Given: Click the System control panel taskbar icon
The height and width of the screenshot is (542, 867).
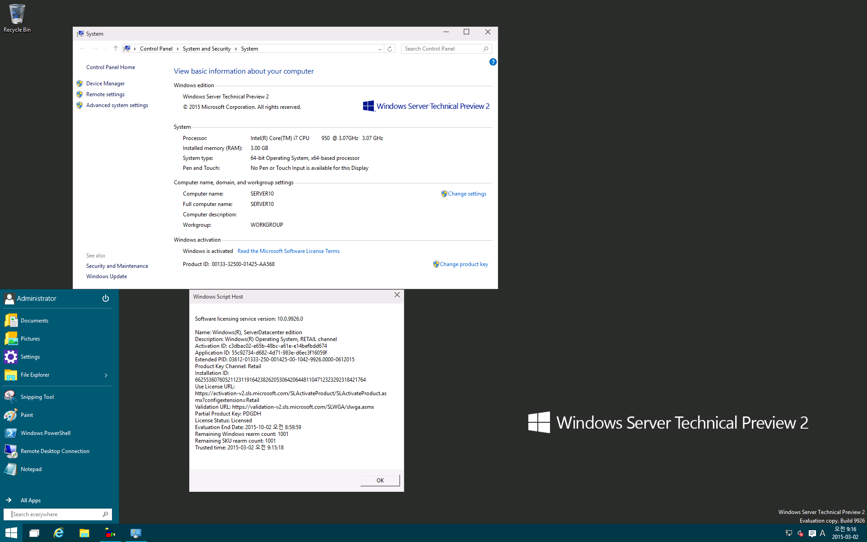Looking at the screenshot, I should point(135,533).
